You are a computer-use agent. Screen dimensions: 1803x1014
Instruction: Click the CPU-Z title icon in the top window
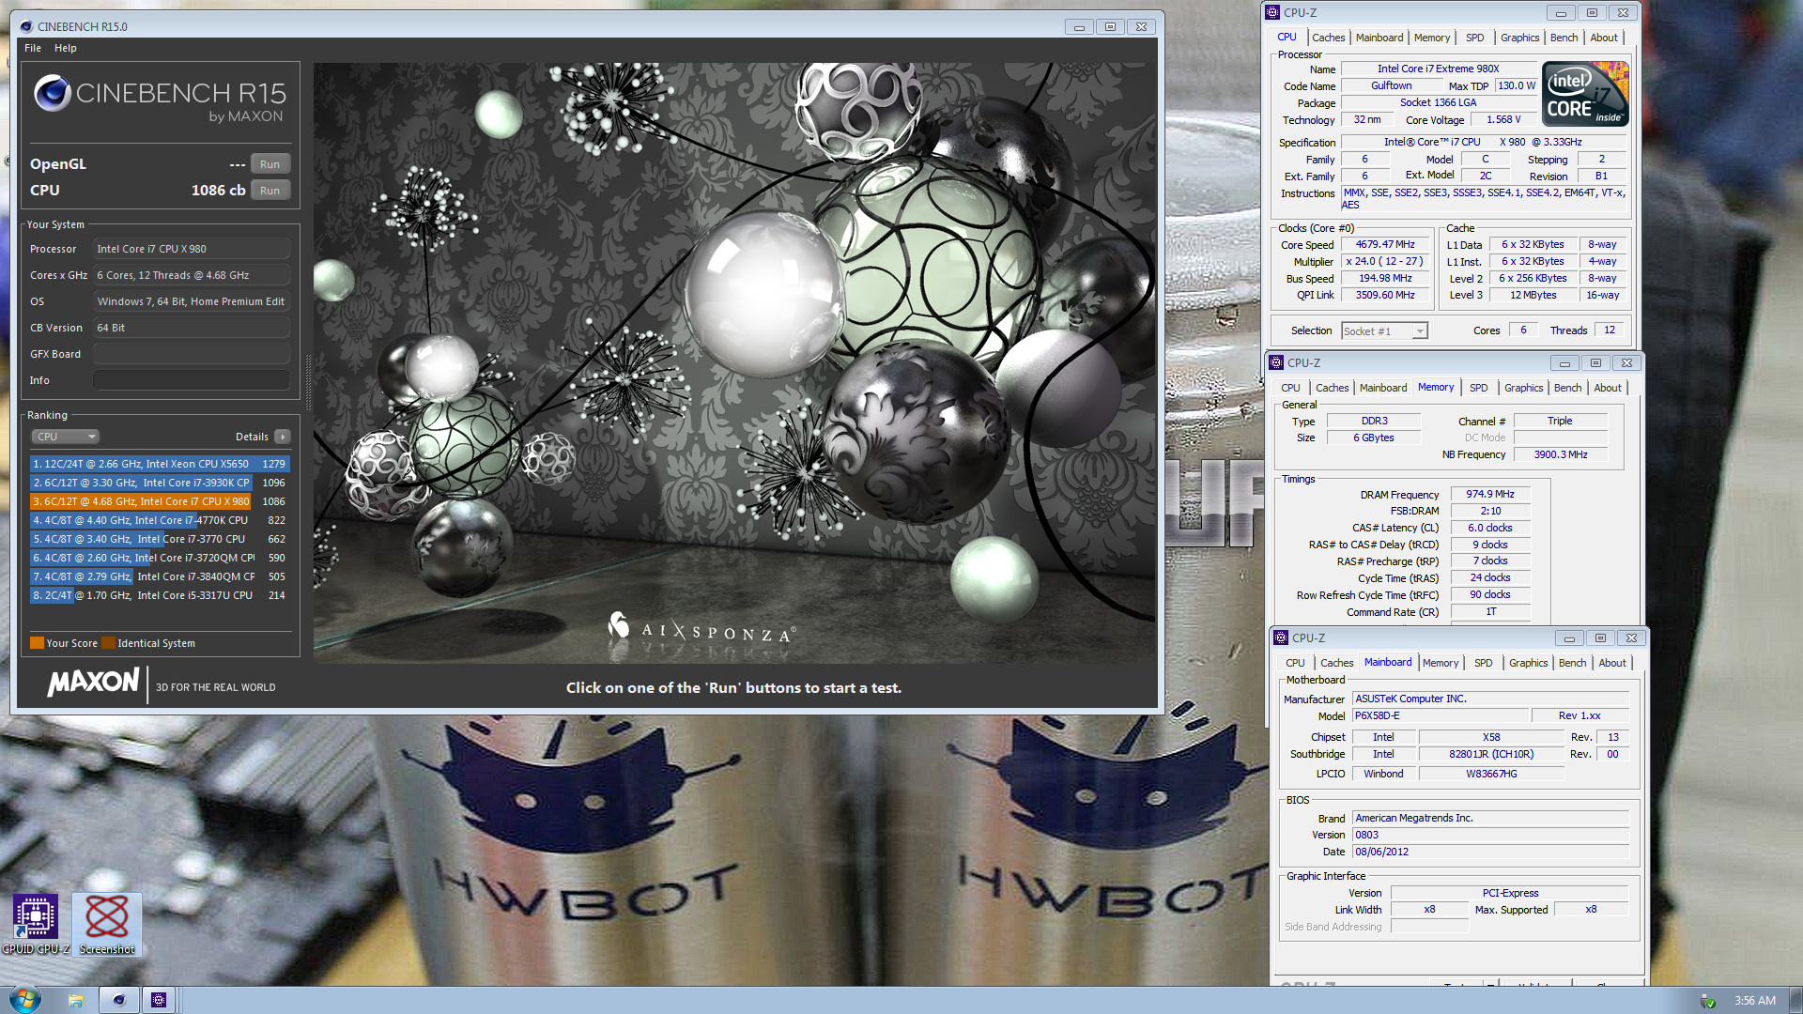pos(1272,12)
